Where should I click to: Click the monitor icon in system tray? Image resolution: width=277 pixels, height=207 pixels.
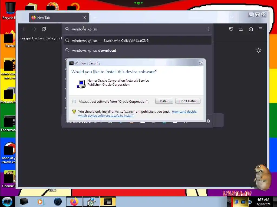tap(243, 202)
